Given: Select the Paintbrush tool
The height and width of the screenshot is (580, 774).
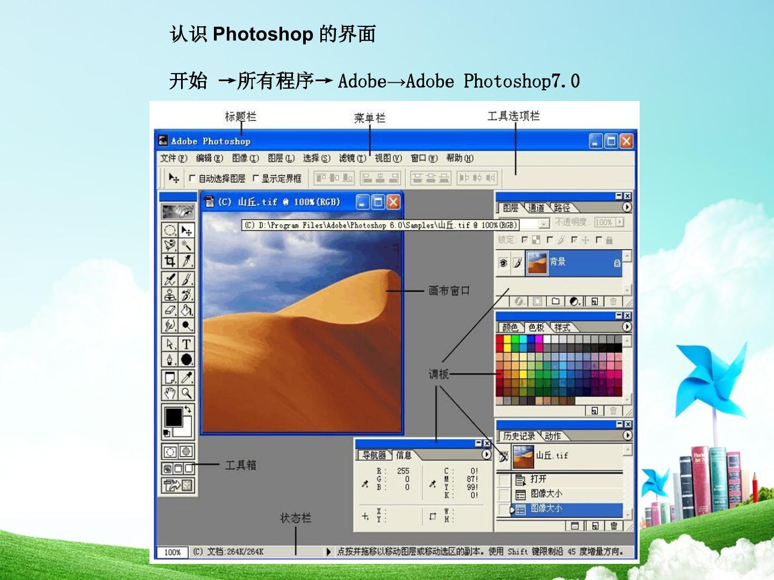Looking at the screenshot, I should click(187, 279).
